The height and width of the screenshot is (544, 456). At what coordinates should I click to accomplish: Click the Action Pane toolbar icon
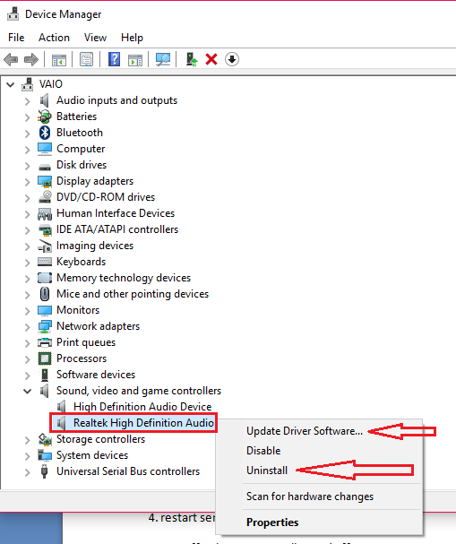pyautogui.click(x=135, y=59)
